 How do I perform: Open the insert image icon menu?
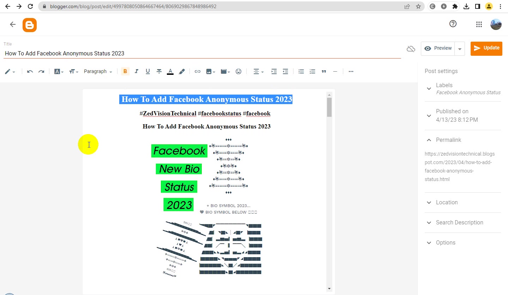210,72
